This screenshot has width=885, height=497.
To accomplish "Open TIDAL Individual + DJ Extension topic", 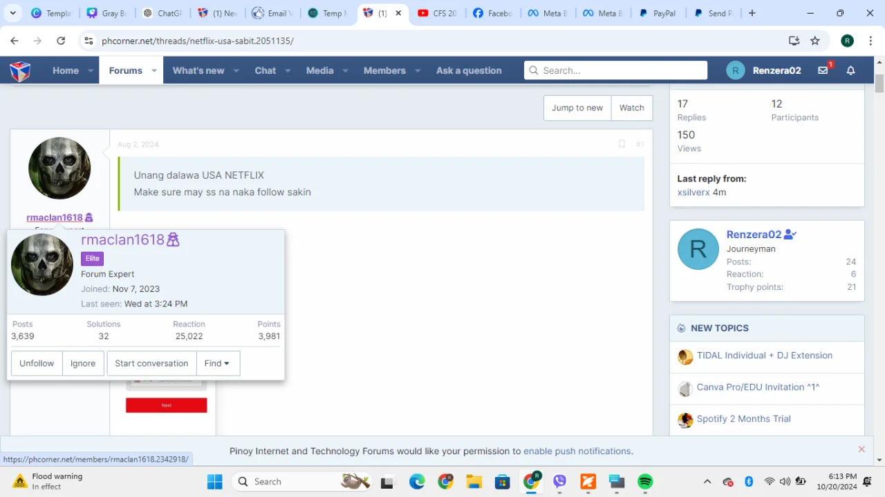I will [765, 355].
